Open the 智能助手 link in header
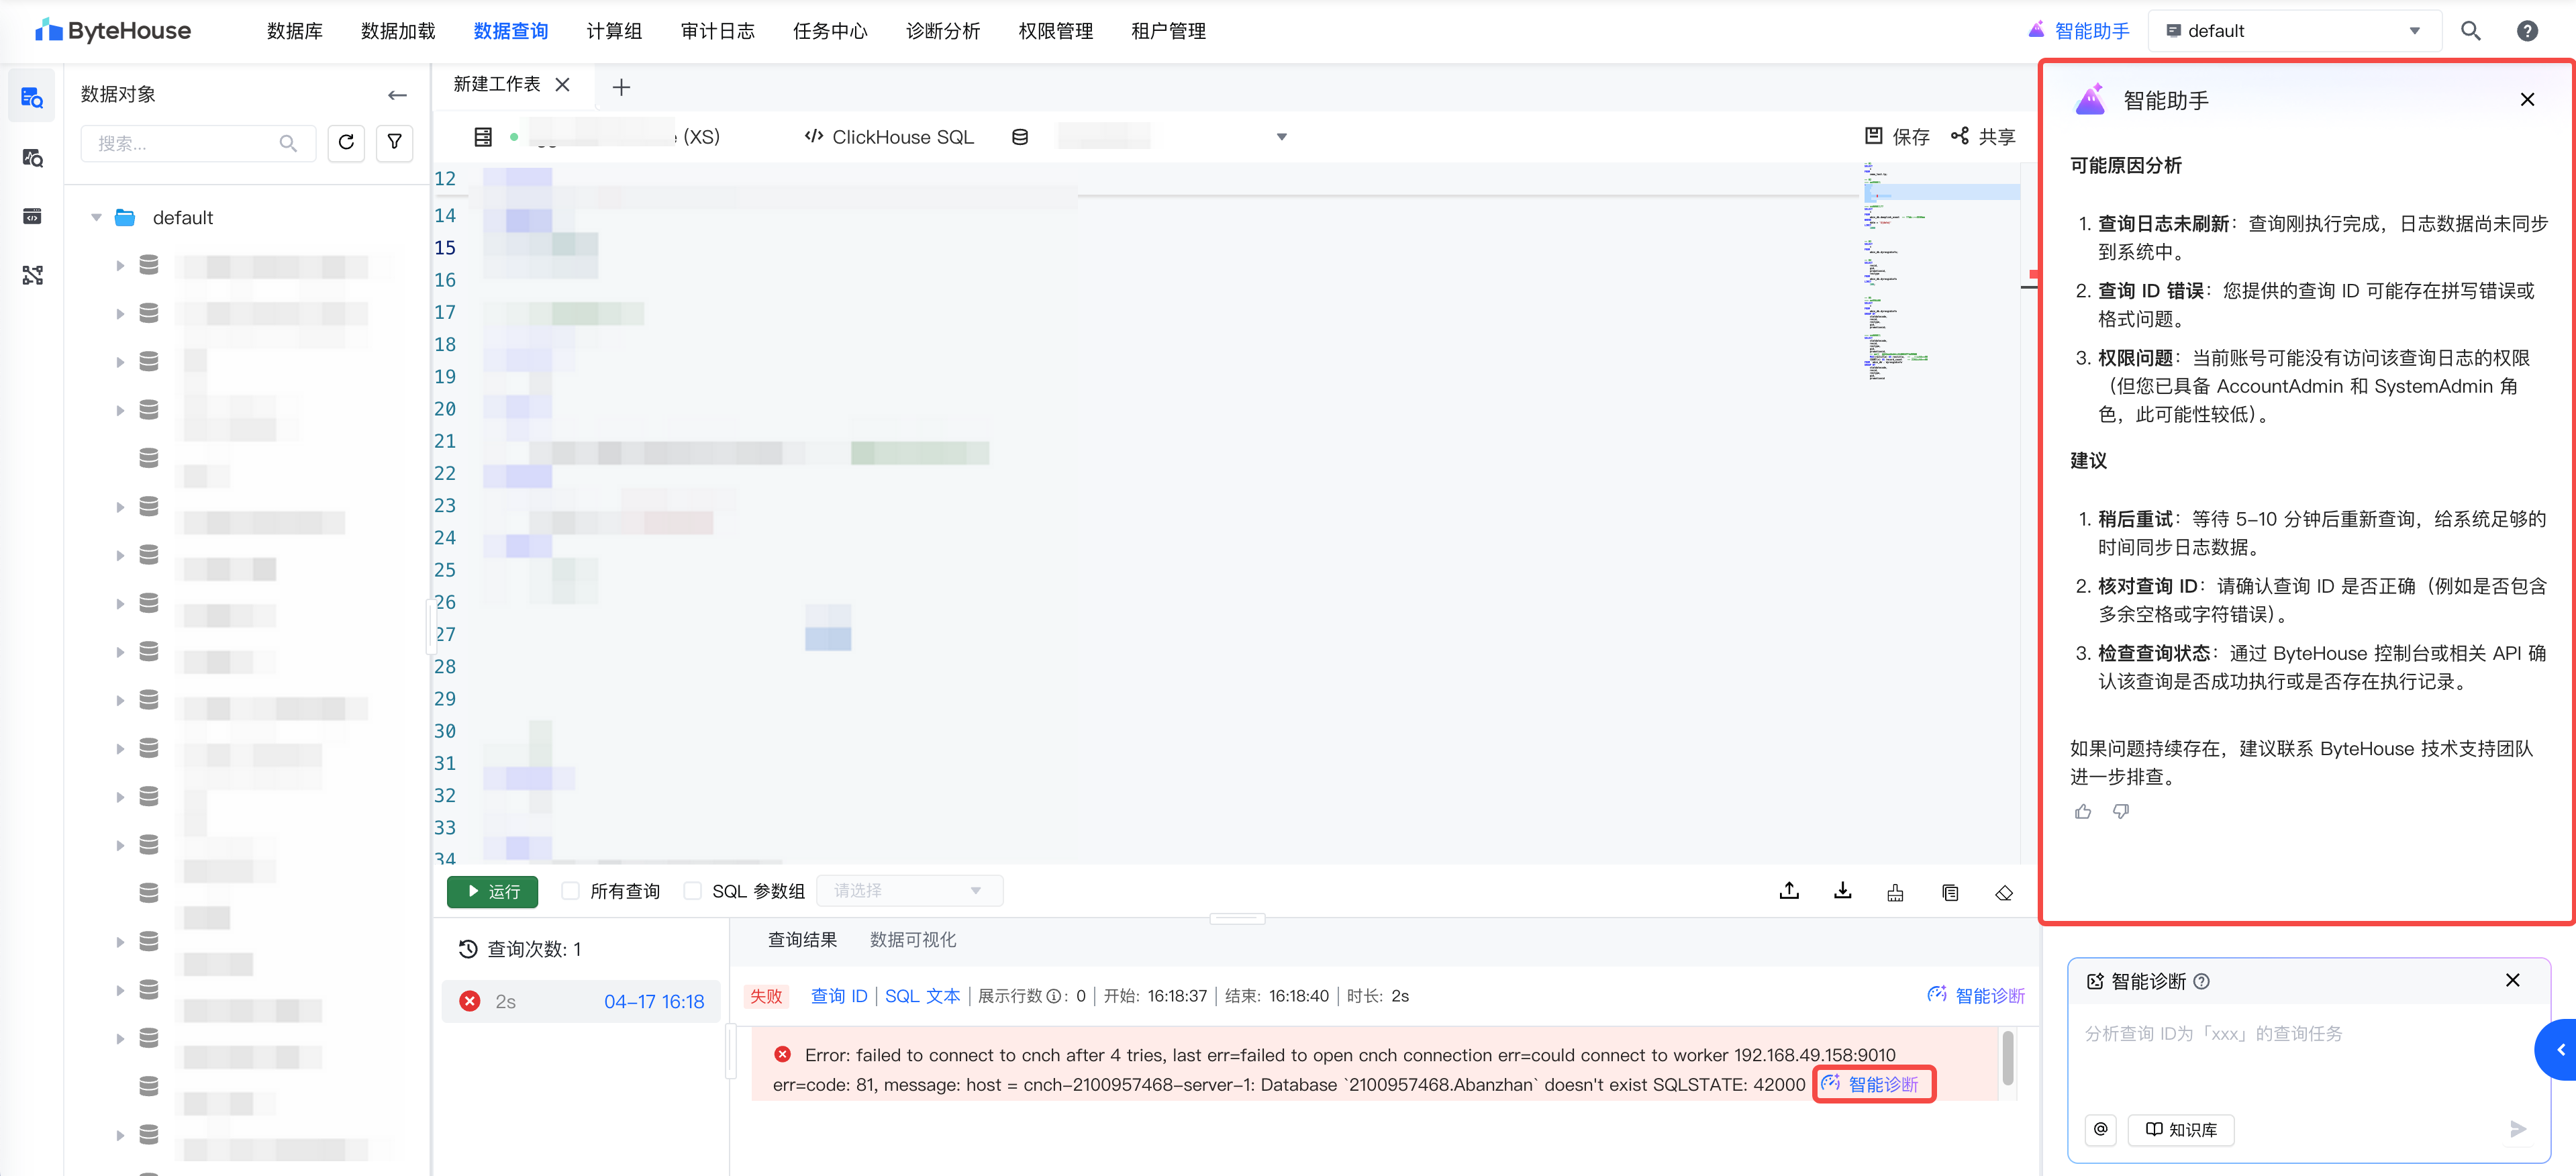This screenshot has height=1176, width=2576. coord(2078,31)
